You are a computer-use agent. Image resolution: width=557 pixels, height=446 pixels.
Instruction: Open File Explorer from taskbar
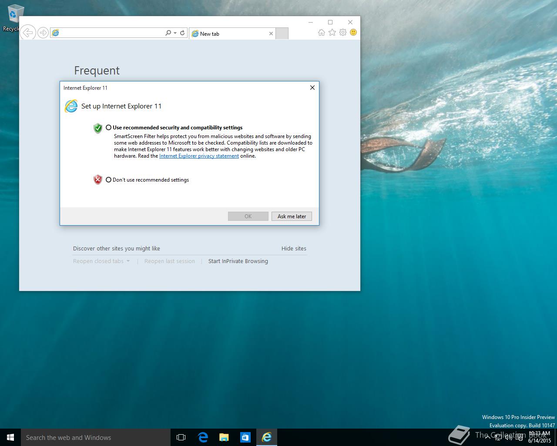(224, 437)
